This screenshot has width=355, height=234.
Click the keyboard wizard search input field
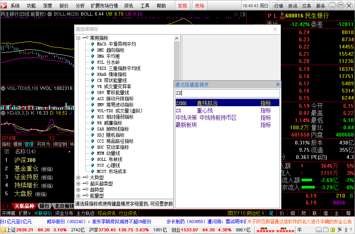tap(227, 93)
